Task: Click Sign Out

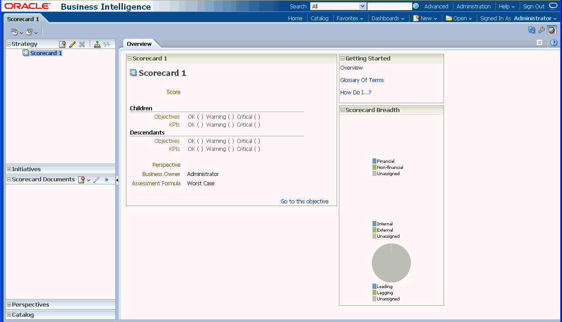Action: 534,7
